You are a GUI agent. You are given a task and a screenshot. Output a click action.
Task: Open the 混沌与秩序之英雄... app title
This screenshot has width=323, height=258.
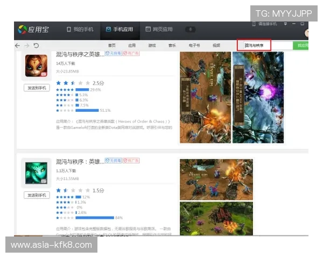[x=80, y=54]
